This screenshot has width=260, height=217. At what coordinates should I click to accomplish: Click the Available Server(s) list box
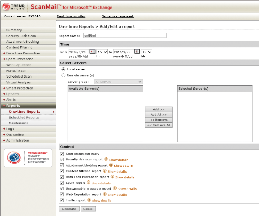click(x=105, y=114)
